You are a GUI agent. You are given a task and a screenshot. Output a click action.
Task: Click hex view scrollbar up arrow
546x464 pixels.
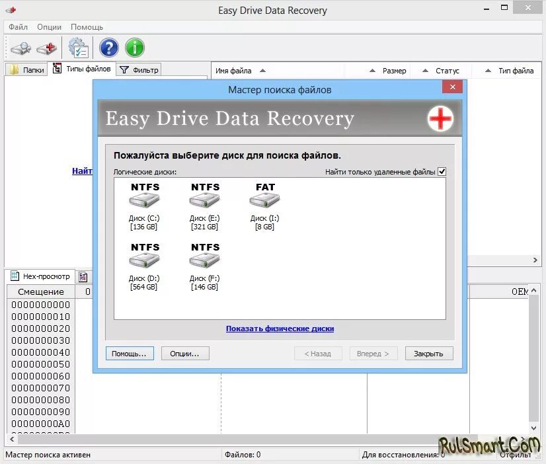pyautogui.click(x=534, y=290)
